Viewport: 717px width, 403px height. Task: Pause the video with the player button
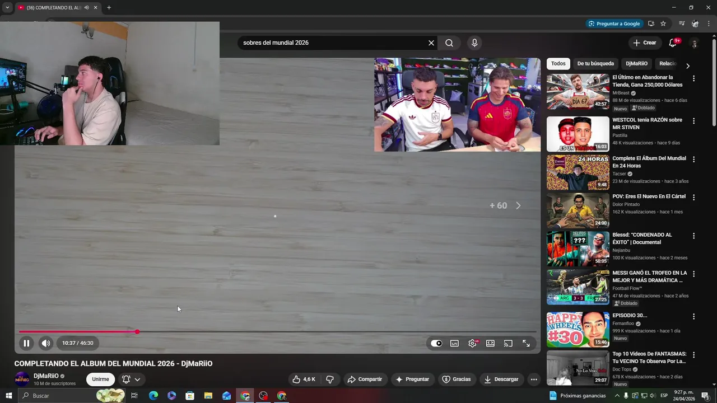pos(26,343)
